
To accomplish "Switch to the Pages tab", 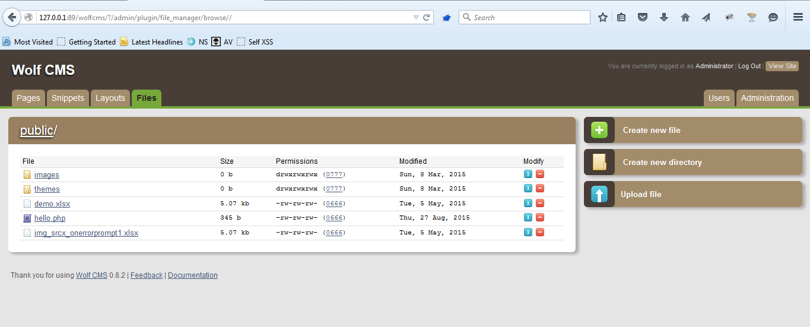I will click(28, 98).
